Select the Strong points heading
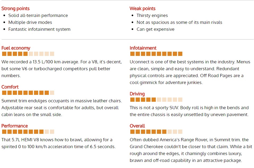The image size is (254, 168). tap(15, 8)
